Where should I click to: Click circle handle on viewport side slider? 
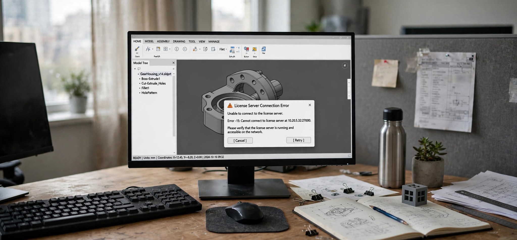[x=349, y=92]
